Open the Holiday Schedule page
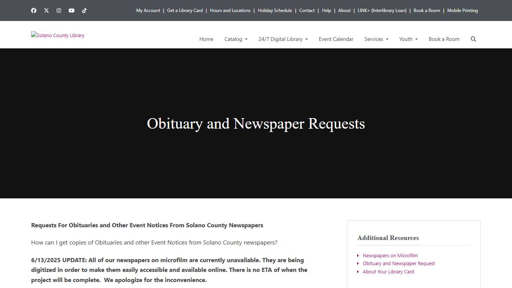The width and height of the screenshot is (512, 288). [x=275, y=10]
